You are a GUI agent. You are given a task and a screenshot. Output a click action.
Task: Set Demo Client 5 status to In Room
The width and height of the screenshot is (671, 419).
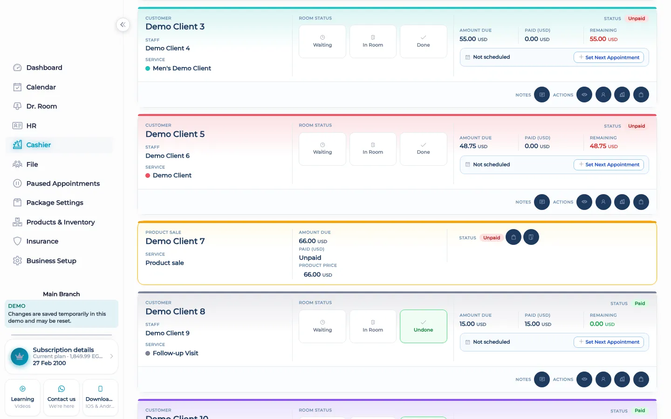click(x=373, y=149)
